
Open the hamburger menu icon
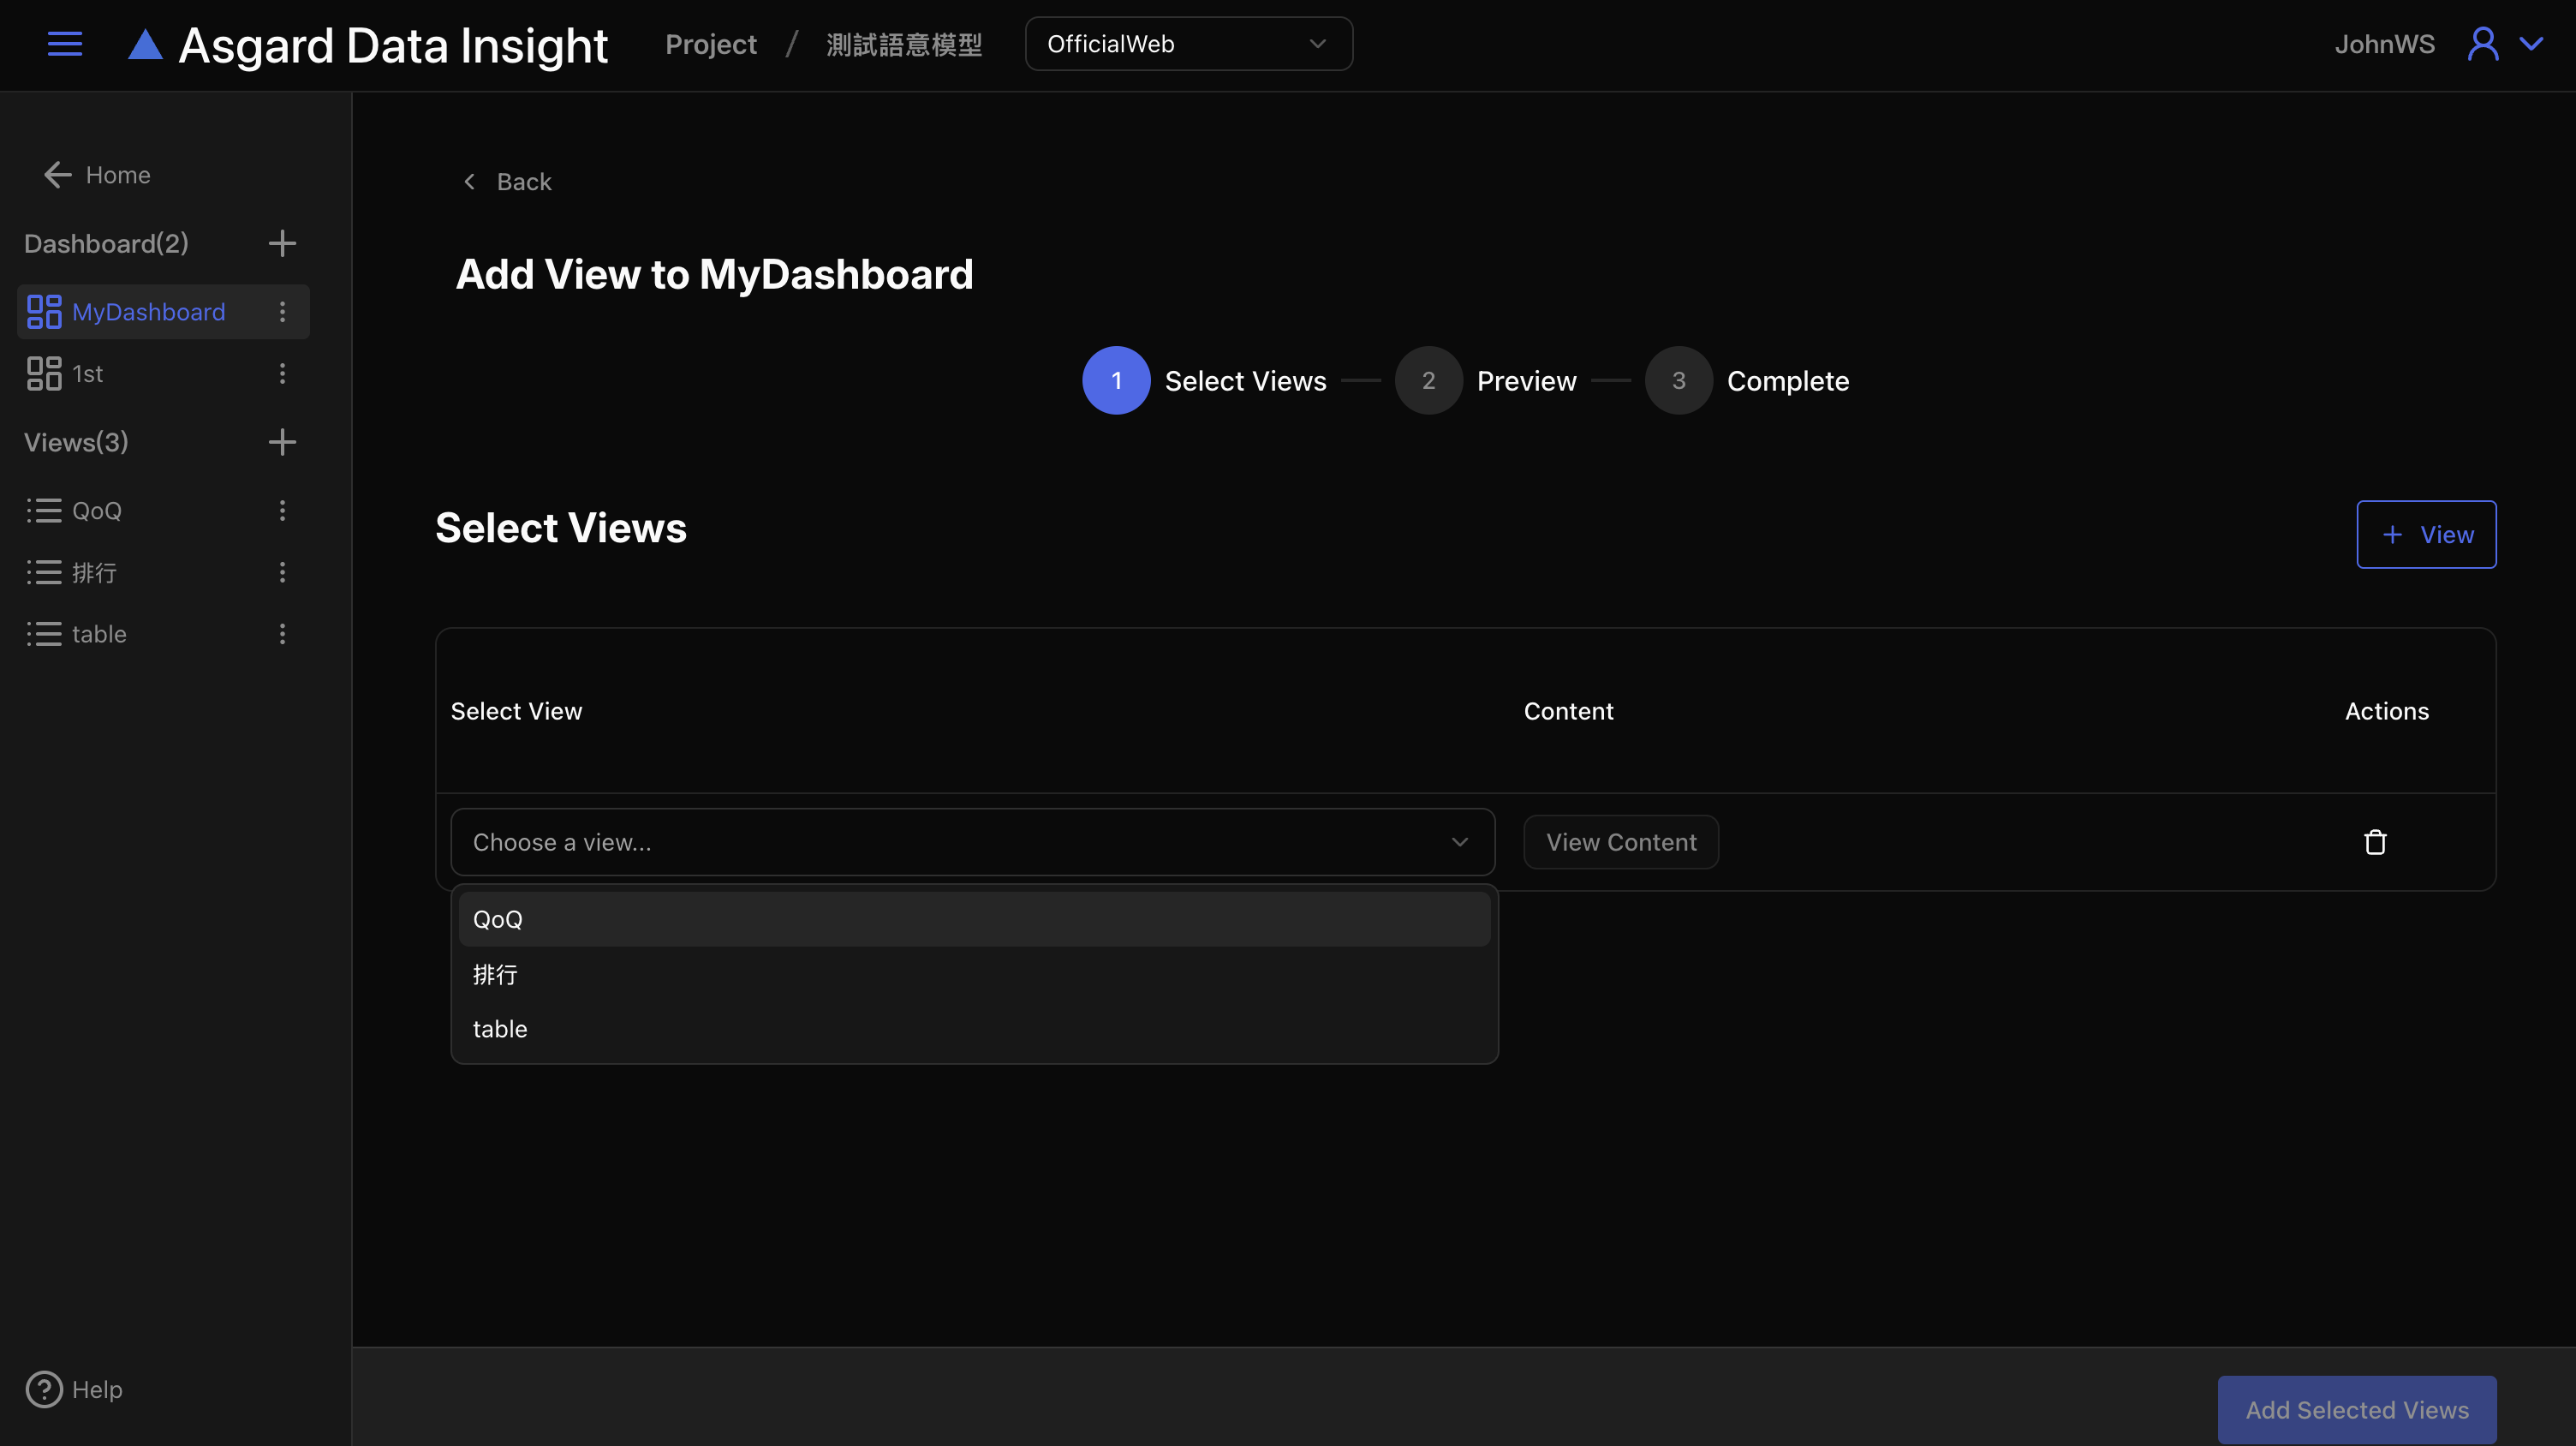tap(65, 44)
